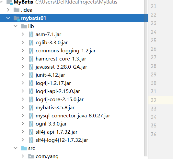Select mybatis-3.5.8.jar file name

55,108
